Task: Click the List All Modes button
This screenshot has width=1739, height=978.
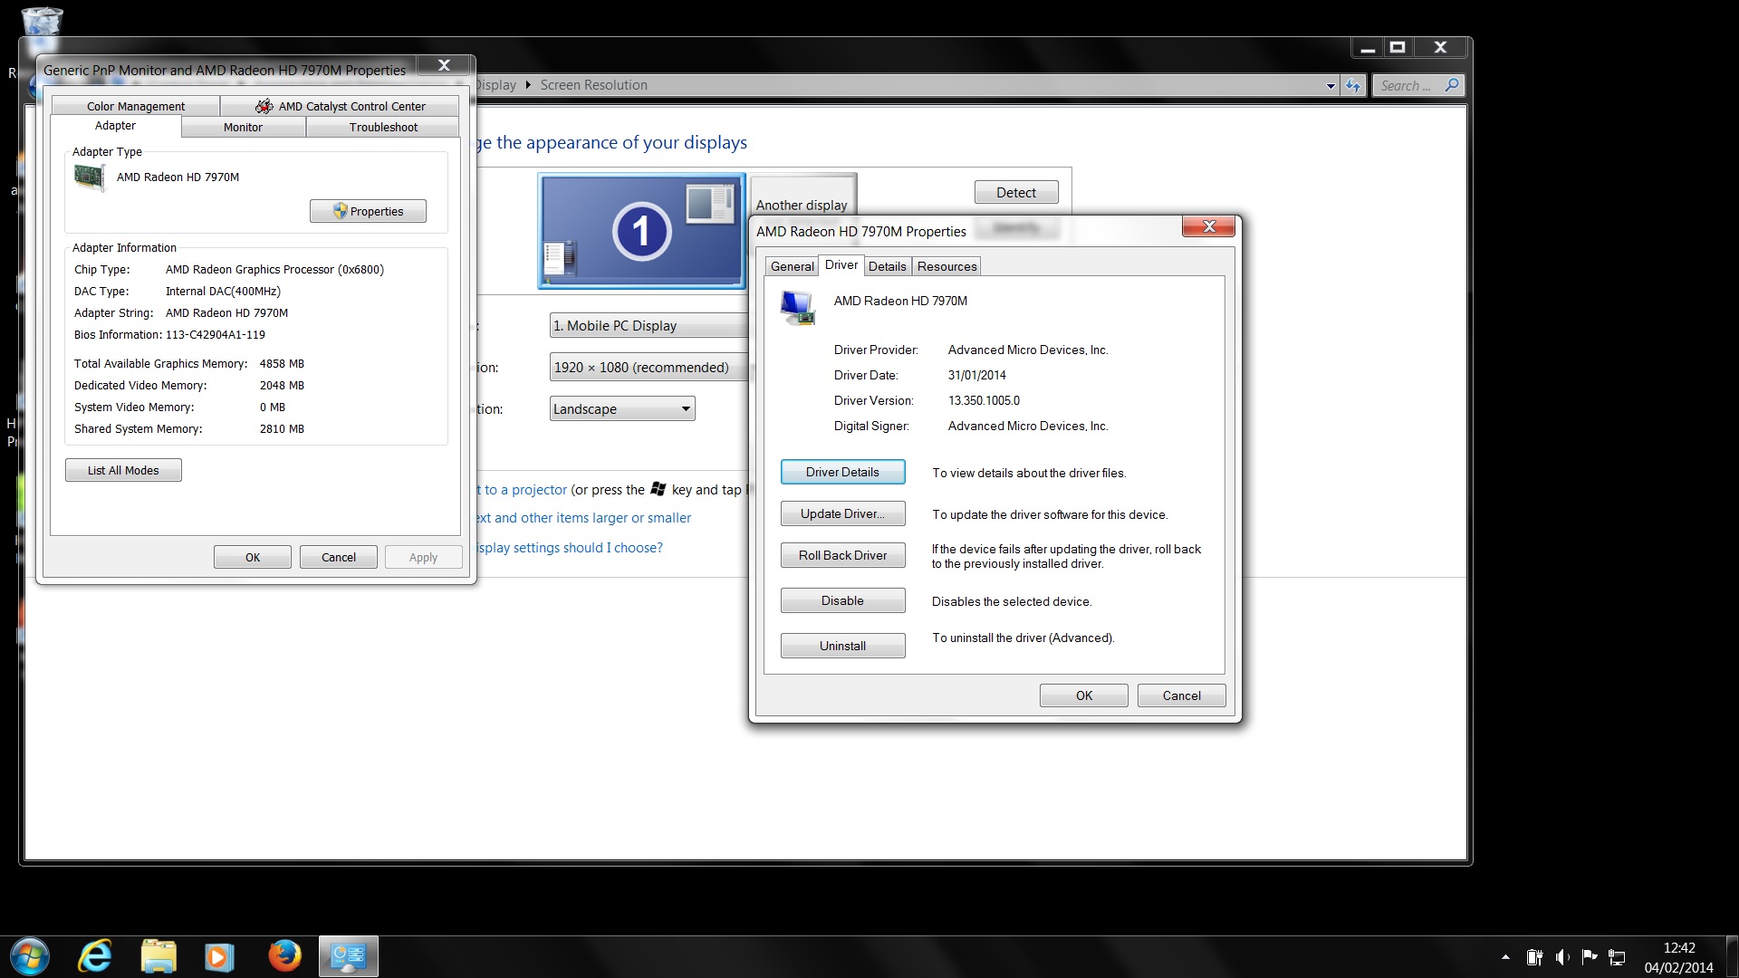Action: 123,470
